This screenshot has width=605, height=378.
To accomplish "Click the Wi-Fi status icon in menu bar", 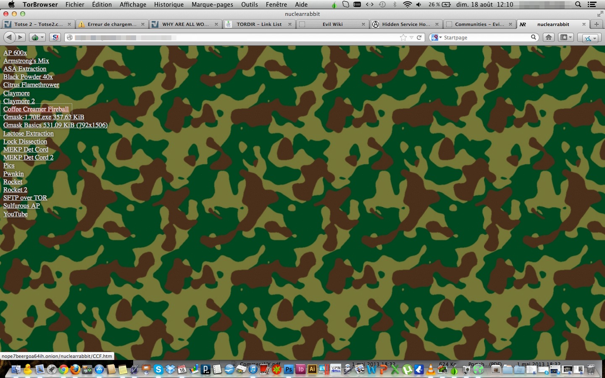I will click(x=407, y=5).
